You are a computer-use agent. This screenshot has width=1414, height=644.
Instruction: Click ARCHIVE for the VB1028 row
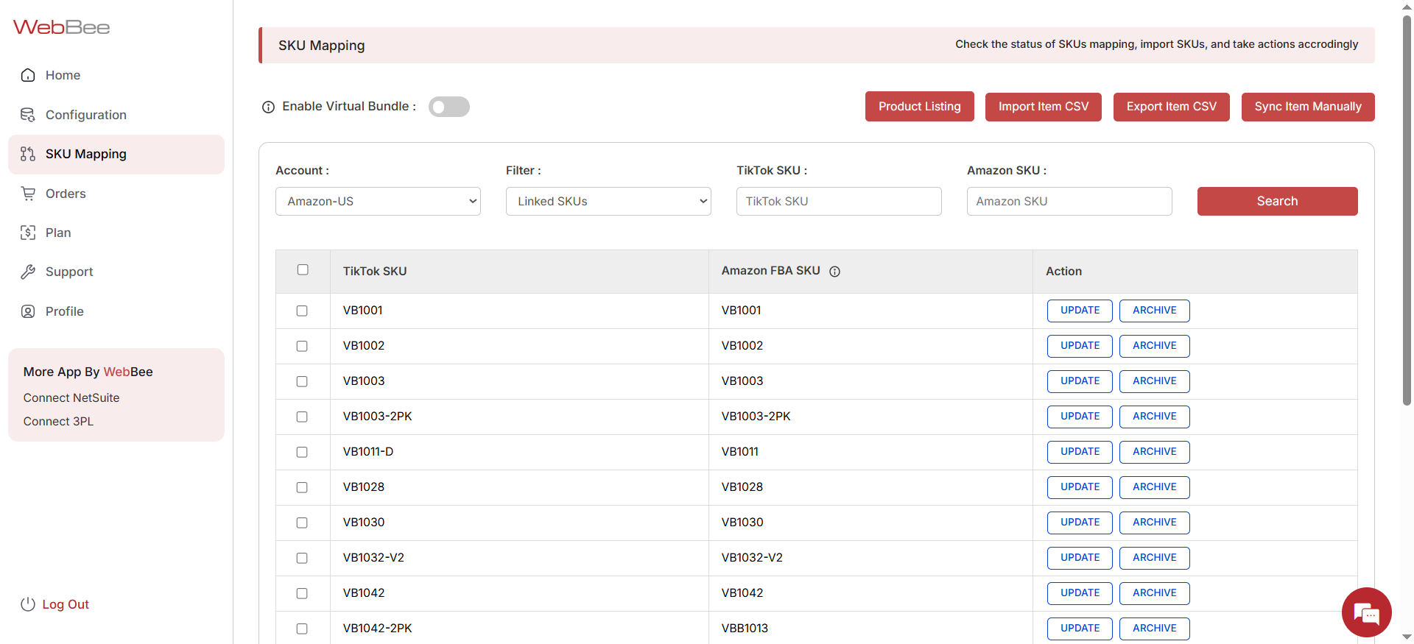tap(1154, 487)
